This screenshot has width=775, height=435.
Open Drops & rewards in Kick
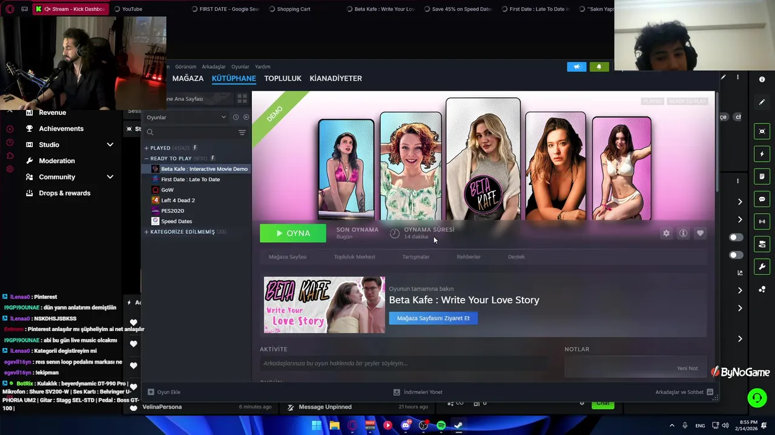pos(64,193)
